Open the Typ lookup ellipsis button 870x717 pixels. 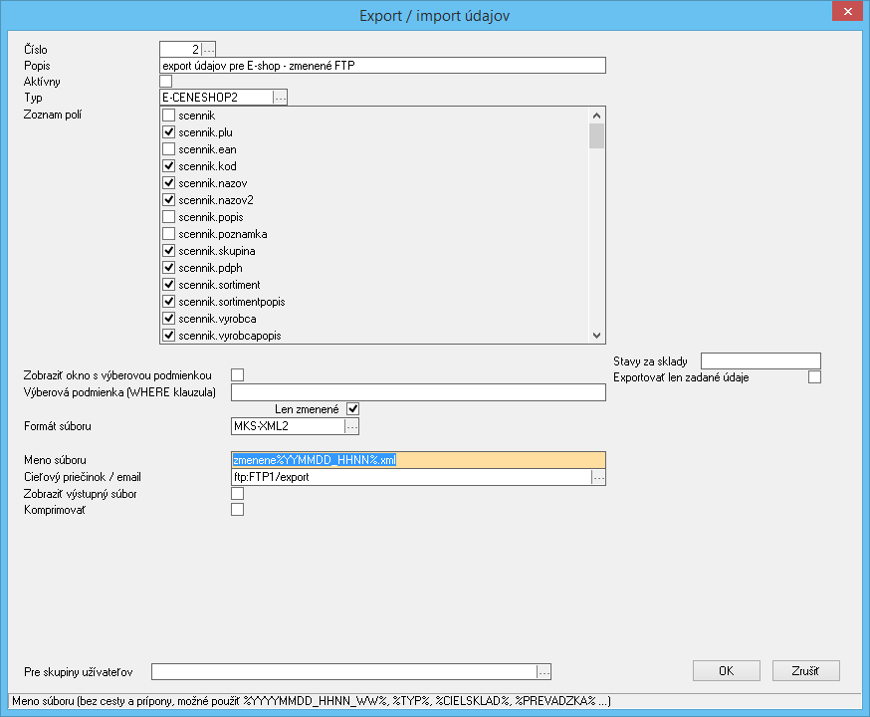coord(280,98)
